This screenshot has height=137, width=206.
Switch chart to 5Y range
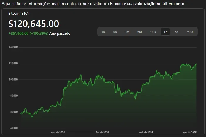click(177, 32)
